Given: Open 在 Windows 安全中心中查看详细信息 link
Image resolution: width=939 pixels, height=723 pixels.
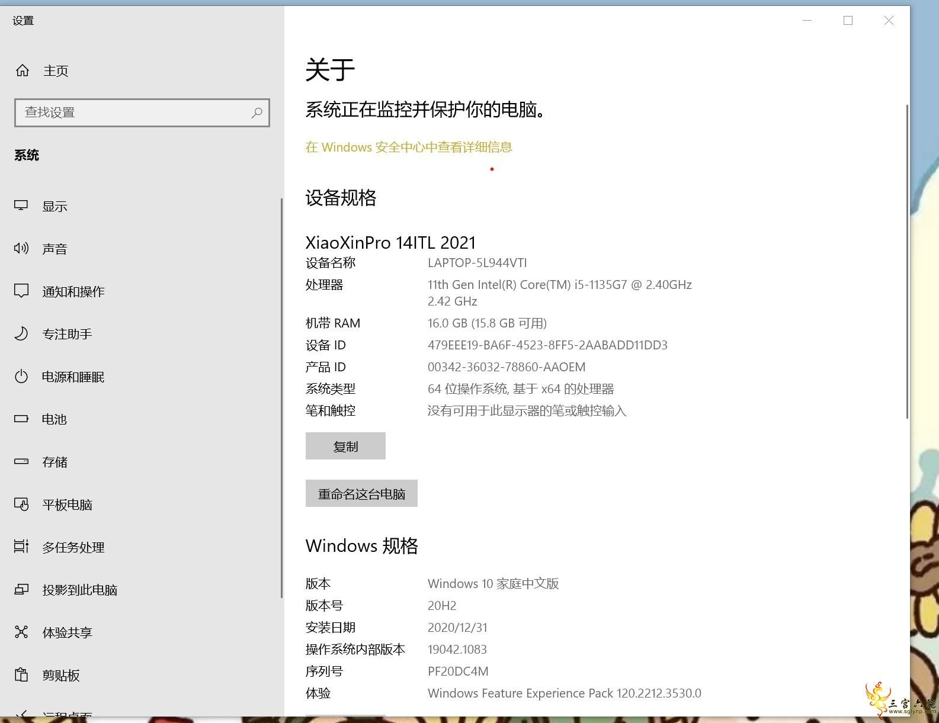Looking at the screenshot, I should pos(409,147).
